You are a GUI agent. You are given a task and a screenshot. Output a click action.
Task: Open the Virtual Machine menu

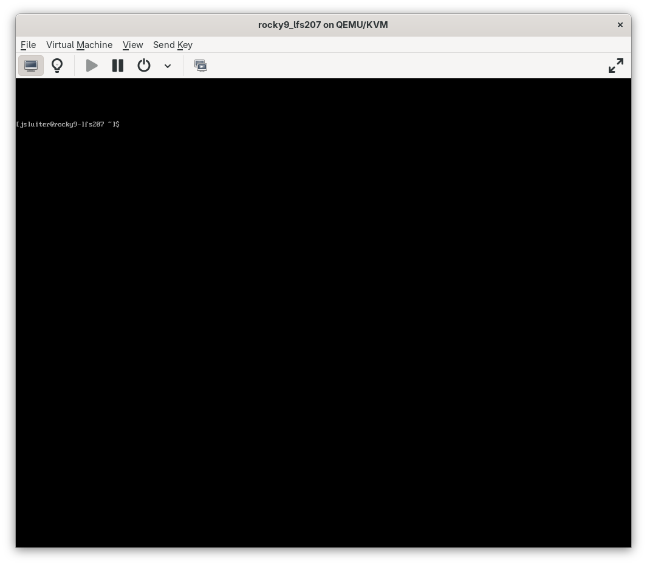click(x=79, y=45)
